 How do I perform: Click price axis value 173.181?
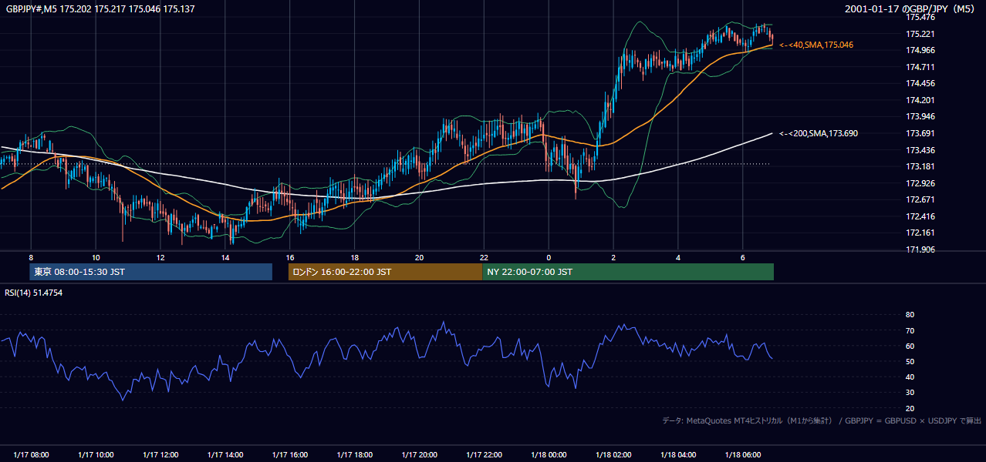click(920, 166)
